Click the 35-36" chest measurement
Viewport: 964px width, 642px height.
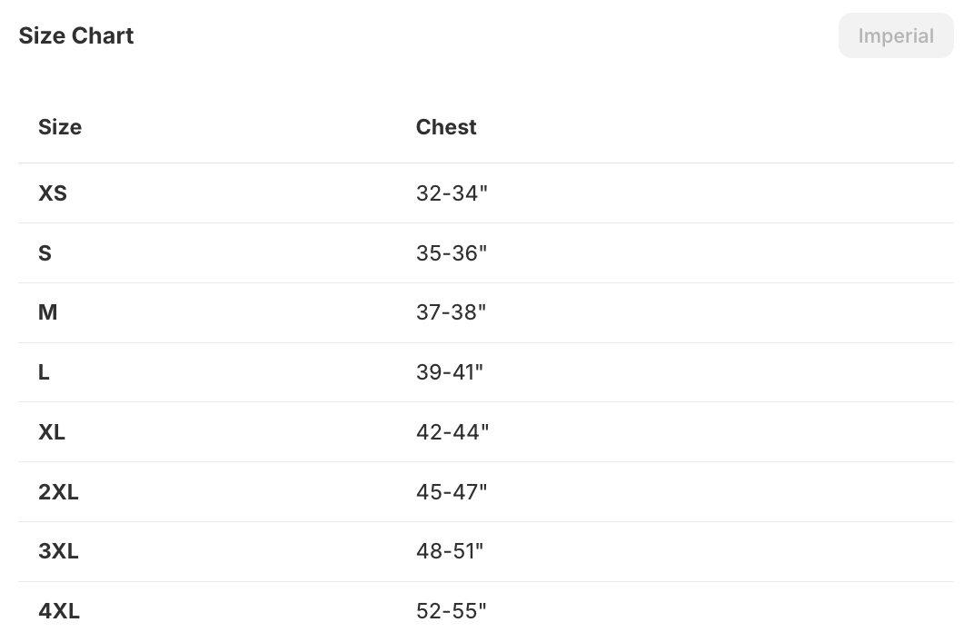coord(452,253)
